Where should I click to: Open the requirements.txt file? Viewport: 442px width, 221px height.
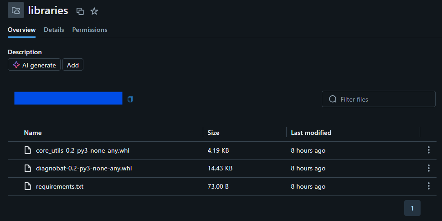[x=60, y=186]
